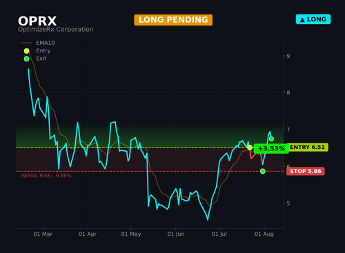Click the OptimizeRx Corporation subtitle
Image resolution: width=345 pixels, height=253 pixels.
pyautogui.click(x=56, y=30)
